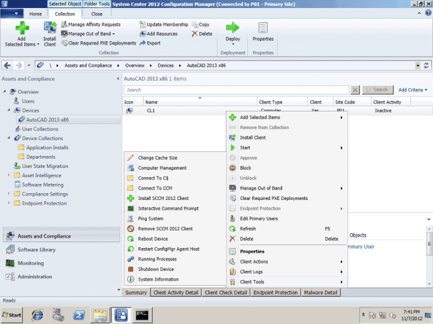Viewport: 433px width, 324px height.
Task: Choose Remove SCCM 2012 Client
Action: point(175,229)
